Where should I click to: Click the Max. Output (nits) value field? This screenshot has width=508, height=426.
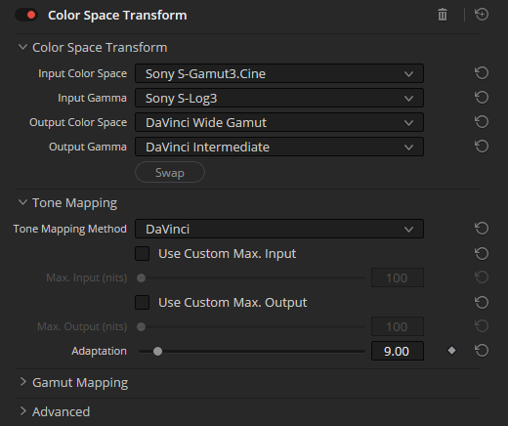pos(398,326)
